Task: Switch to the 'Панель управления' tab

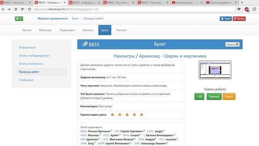Action: [x=221, y=2]
